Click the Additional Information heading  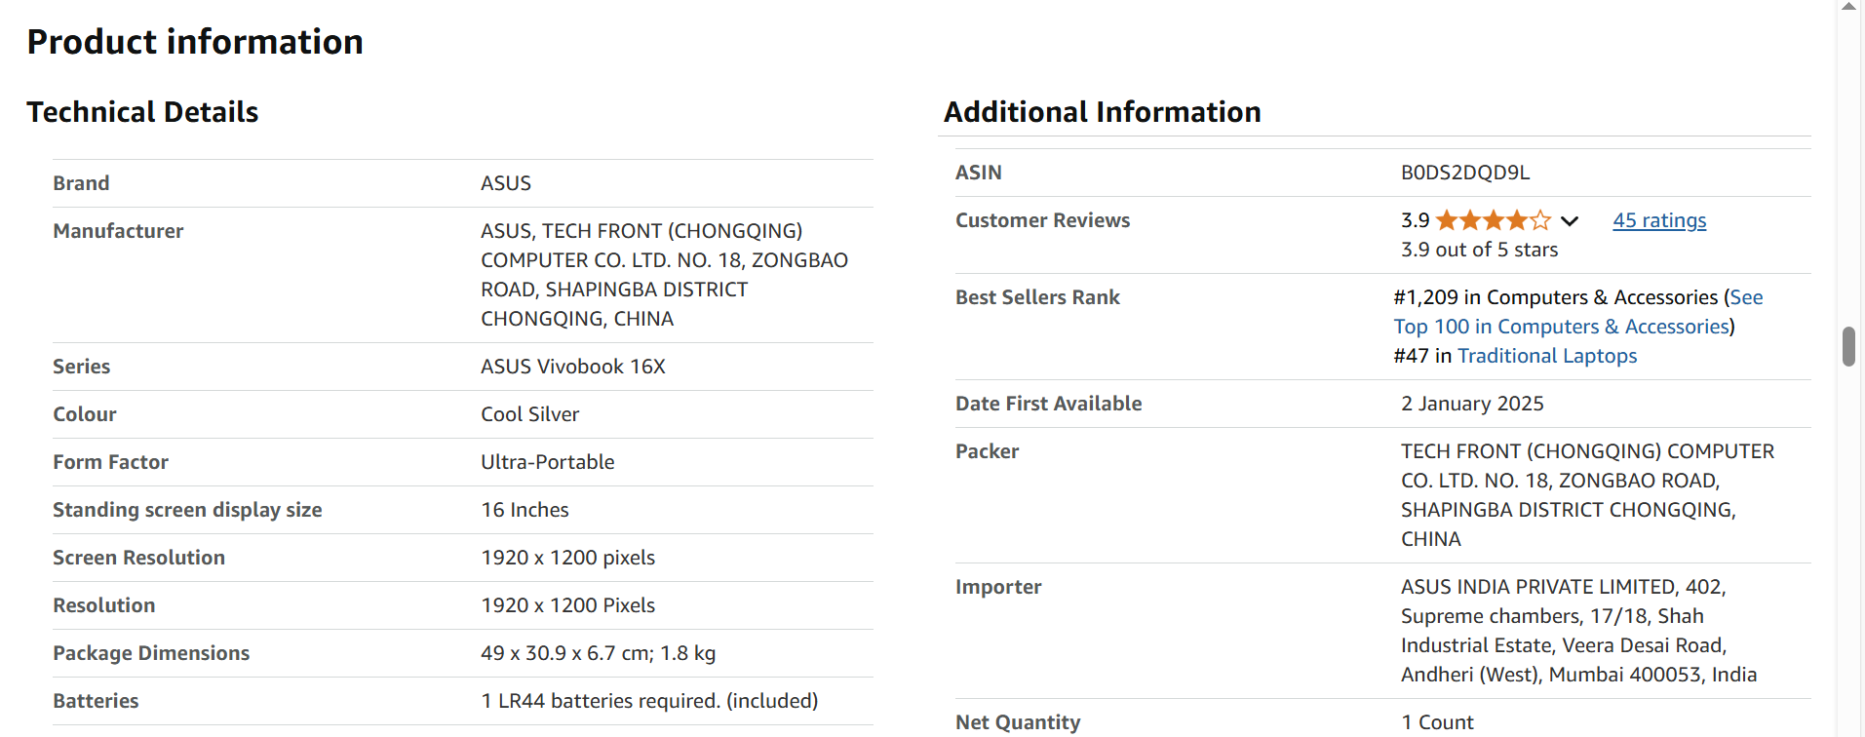click(1103, 112)
